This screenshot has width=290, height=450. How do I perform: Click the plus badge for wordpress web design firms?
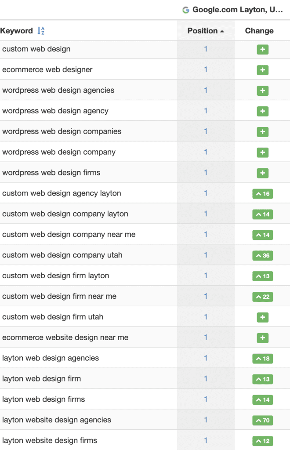(x=262, y=173)
